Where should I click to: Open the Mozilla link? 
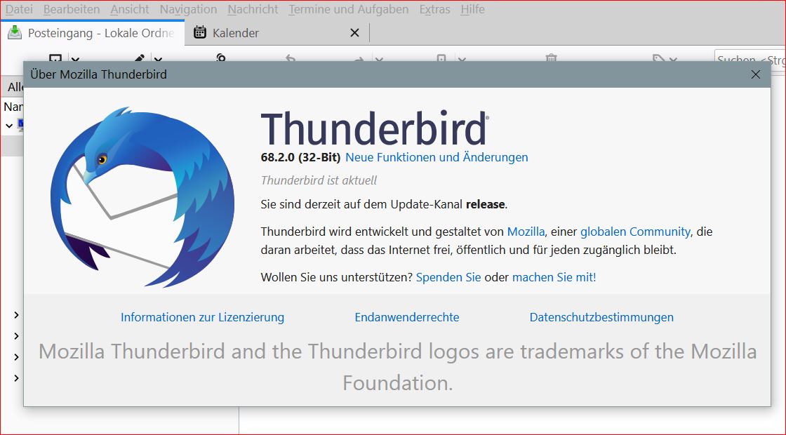[526, 232]
